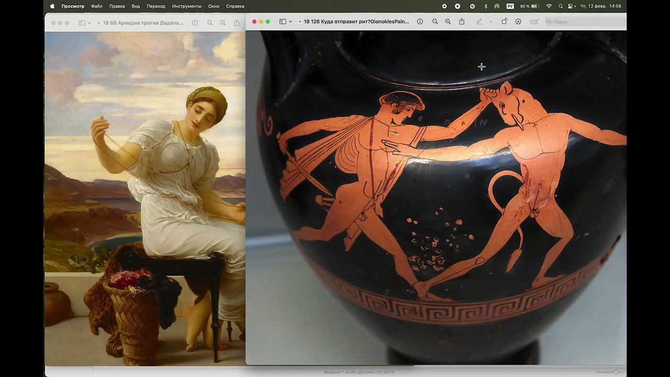Share the Ариадна painting image

(x=237, y=23)
